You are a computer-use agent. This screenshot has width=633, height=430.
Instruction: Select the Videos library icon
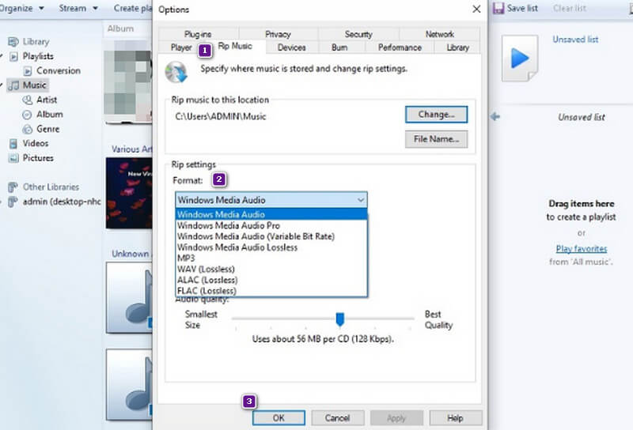pyautogui.click(x=13, y=144)
